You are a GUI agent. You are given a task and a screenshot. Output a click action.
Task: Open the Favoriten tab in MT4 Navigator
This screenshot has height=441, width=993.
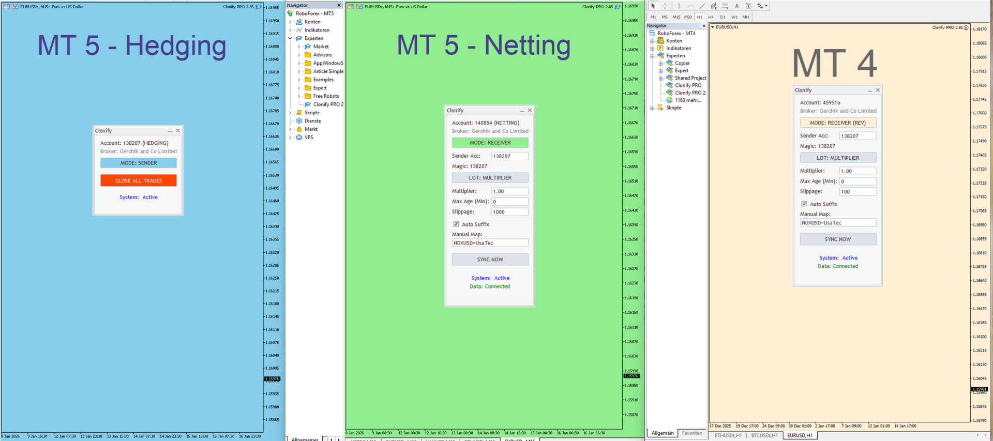coord(692,433)
